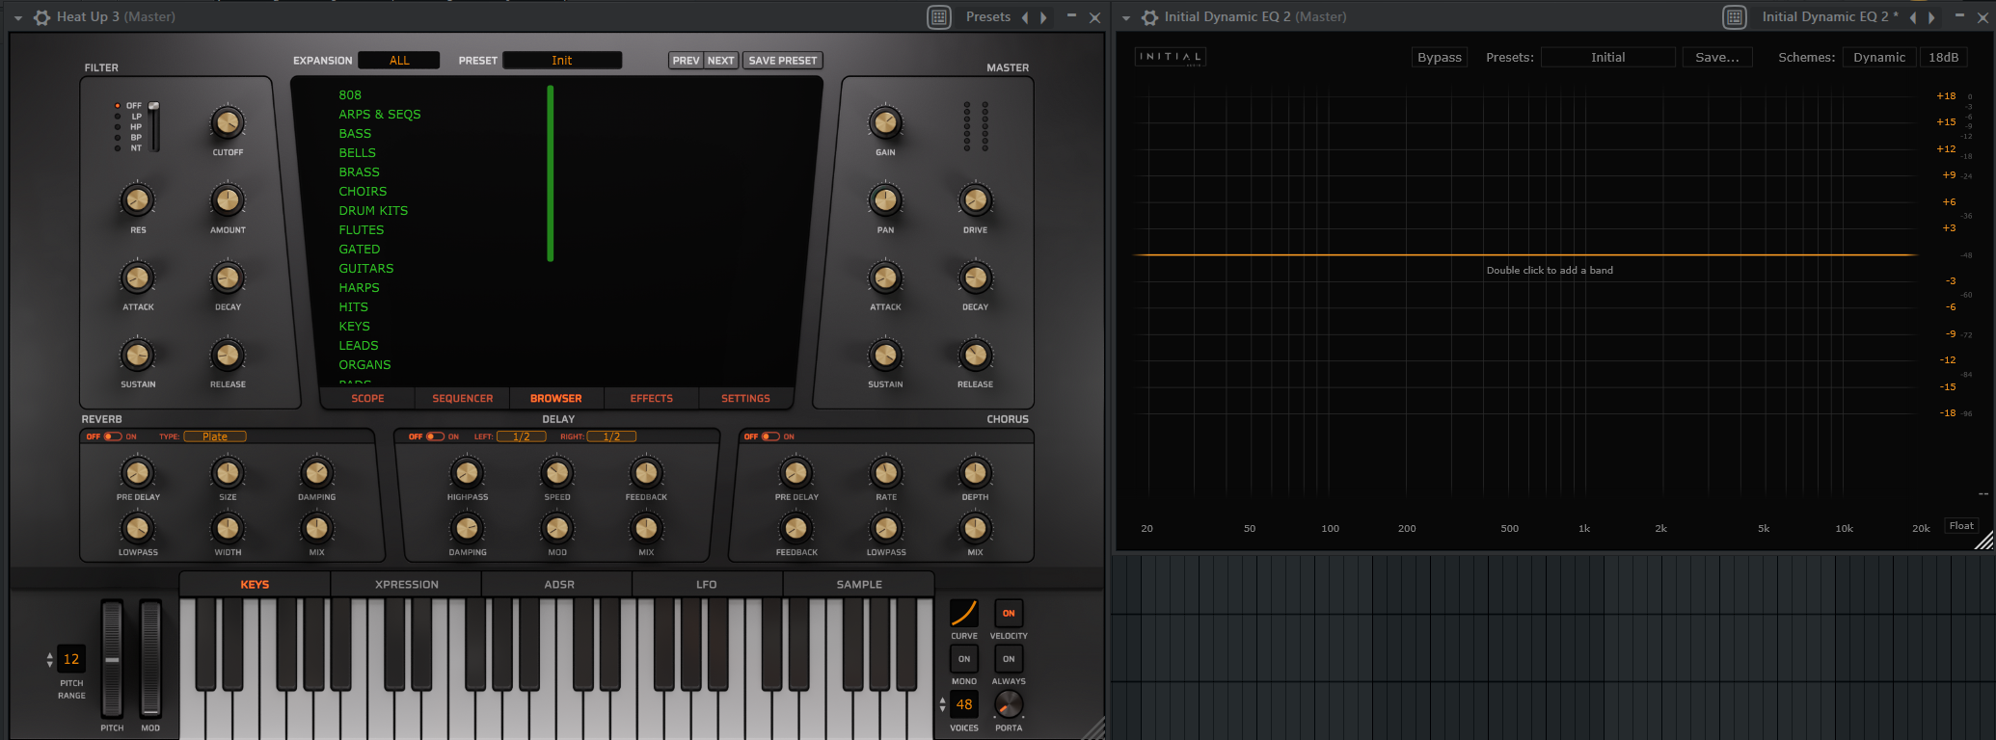Open Initial Dynamic EQ 2 plugin options gear
The image size is (1996, 740).
pyautogui.click(x=1149, y=17)
